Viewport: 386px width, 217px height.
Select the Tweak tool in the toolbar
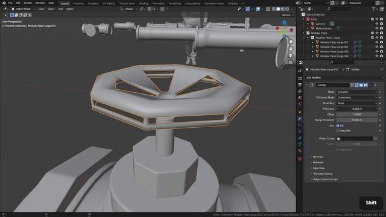(5, 15)
